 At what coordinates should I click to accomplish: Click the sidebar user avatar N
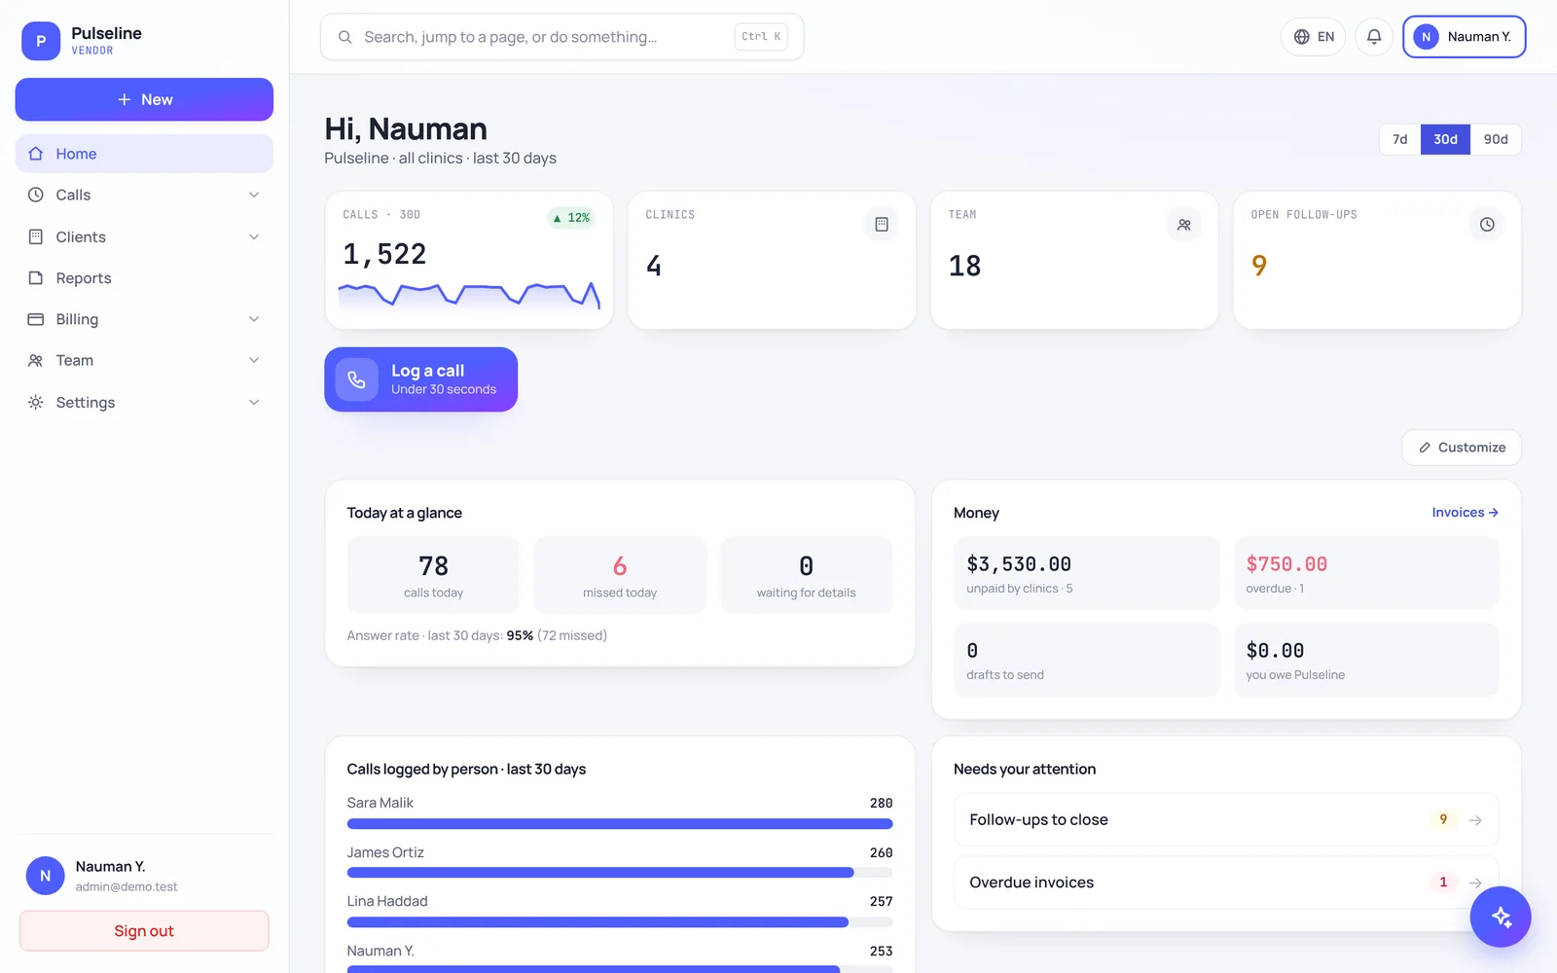[45, 876]
